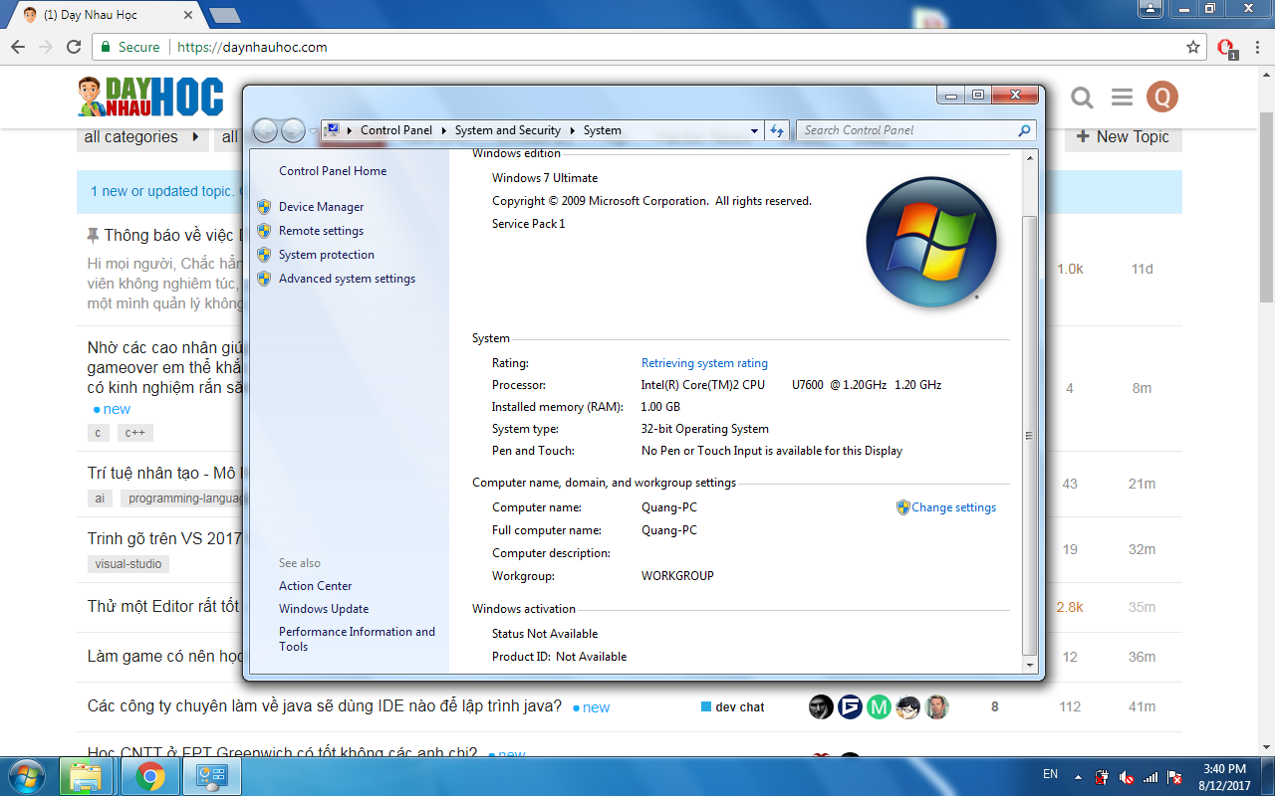The height and width of the screenshot is (796, 1275).
Task: Click the Chrome reload button
Action: [73, 47]
